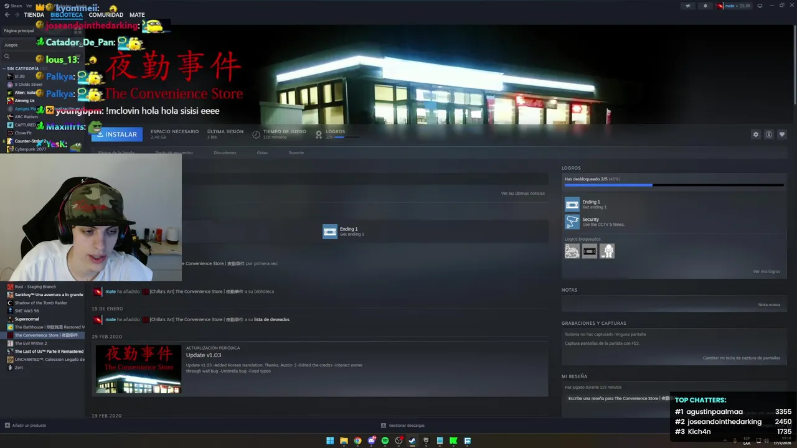Select SHE WAS 98 in the library
Screen dimensions: 797x448
pyautogui.click(x=26, y=311)
